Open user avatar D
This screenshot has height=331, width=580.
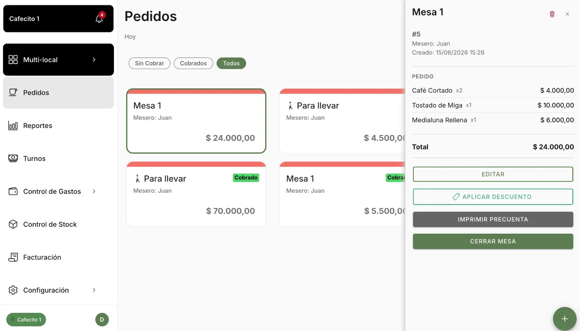(102, 319)
